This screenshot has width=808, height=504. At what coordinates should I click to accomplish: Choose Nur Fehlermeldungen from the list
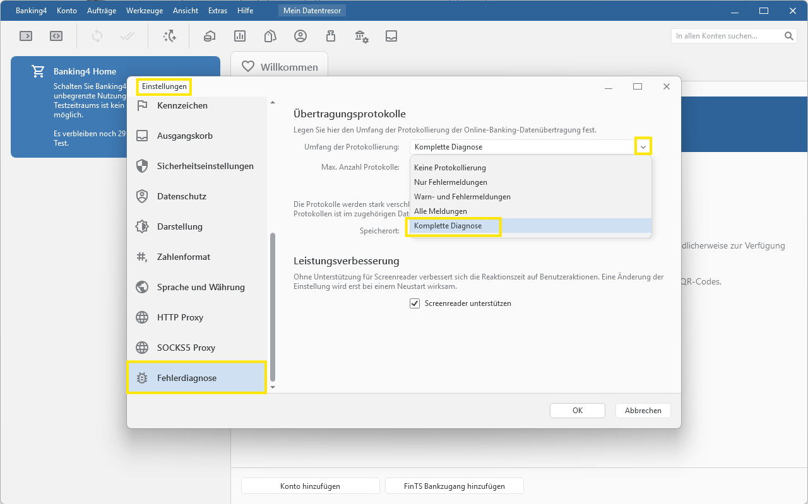531,182
